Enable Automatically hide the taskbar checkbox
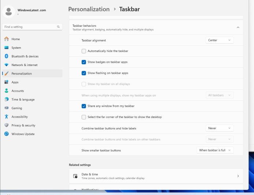The width and height of the screenshot is (254, 195). tap(84, 51)
